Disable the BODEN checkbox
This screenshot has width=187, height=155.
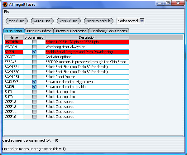(x=34, y=87)
